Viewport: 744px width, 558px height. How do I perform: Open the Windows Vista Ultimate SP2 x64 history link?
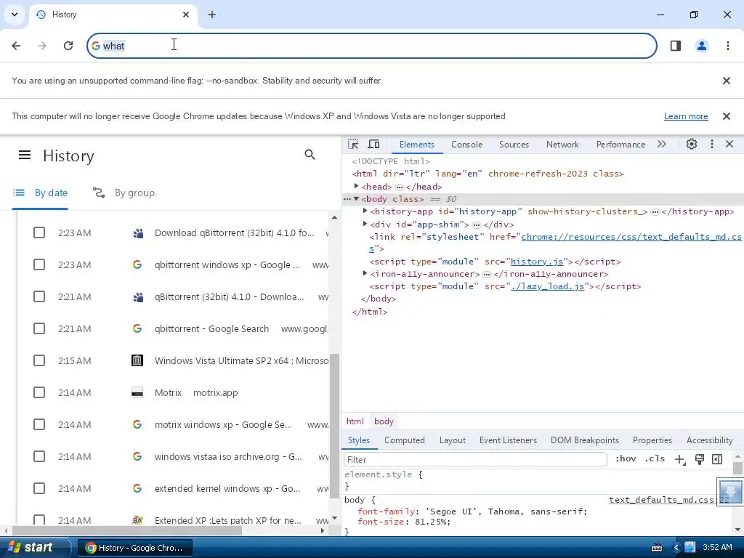coord(241,360)
